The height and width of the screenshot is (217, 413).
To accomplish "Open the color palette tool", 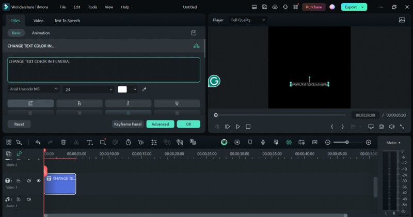I will [x=115, y=143].
